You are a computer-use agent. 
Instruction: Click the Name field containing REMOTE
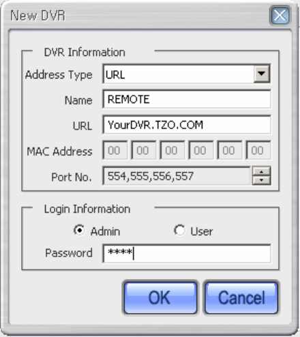click(x=186, y=99)
